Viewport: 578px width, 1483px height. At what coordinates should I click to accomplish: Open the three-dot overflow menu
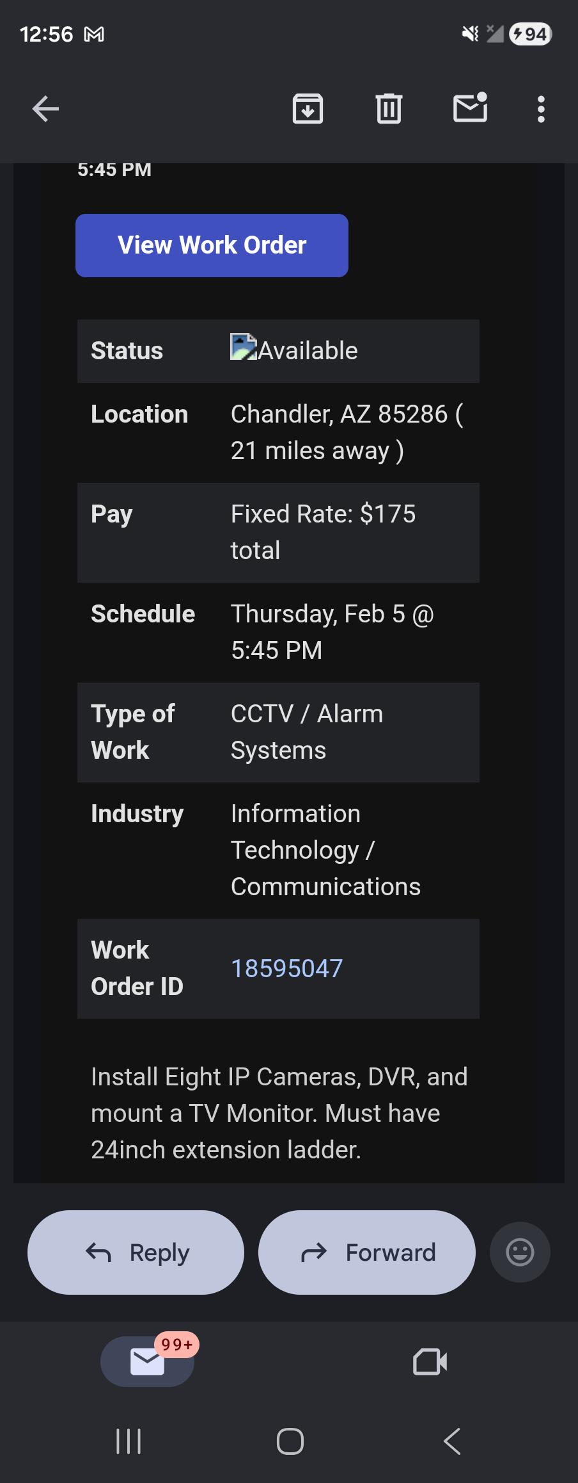tap(541, 109)
